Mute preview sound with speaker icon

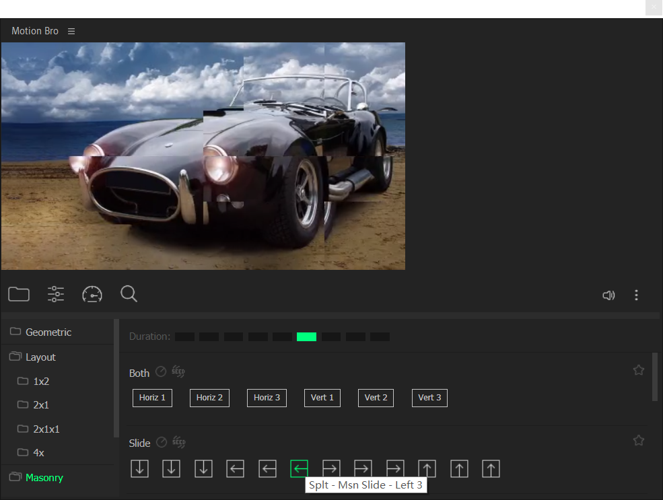tap(608, 295)
